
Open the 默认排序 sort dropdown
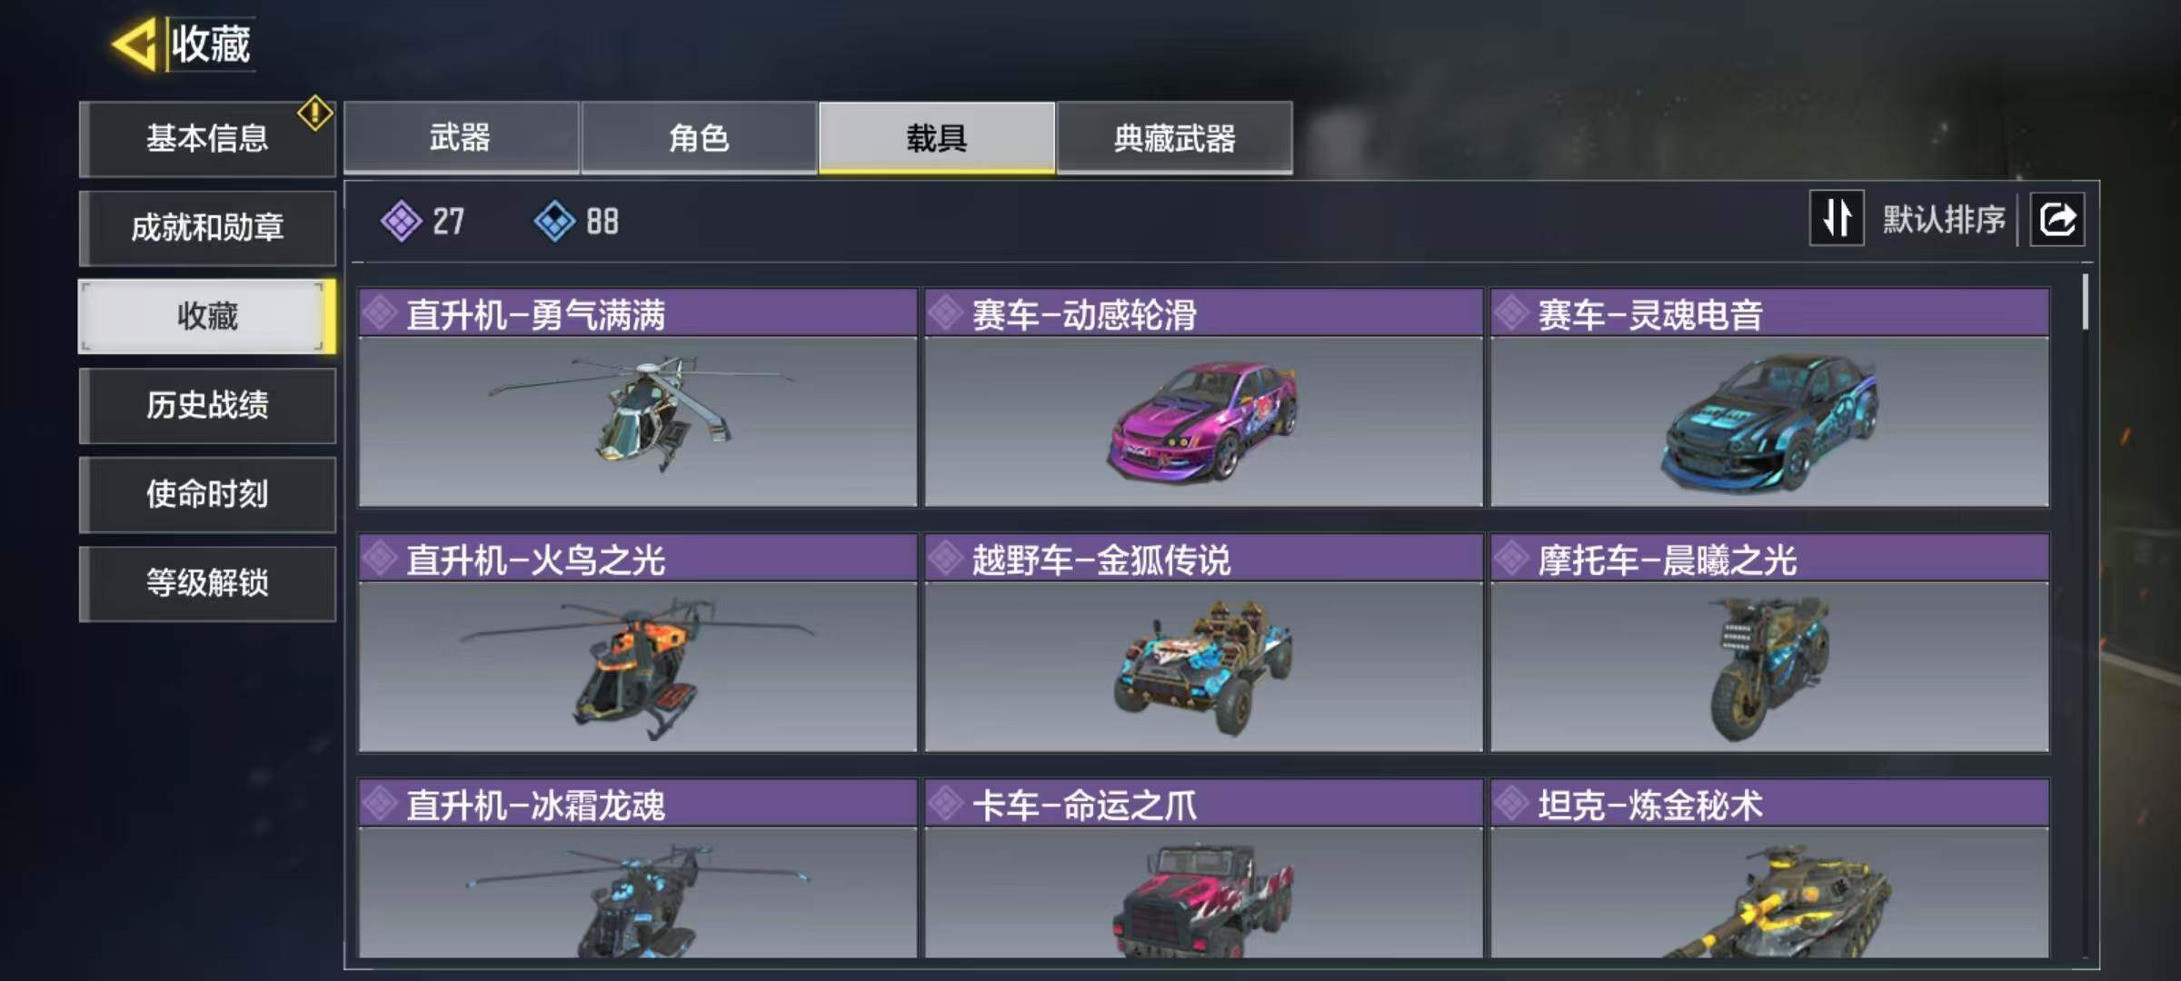[1944, 219]
